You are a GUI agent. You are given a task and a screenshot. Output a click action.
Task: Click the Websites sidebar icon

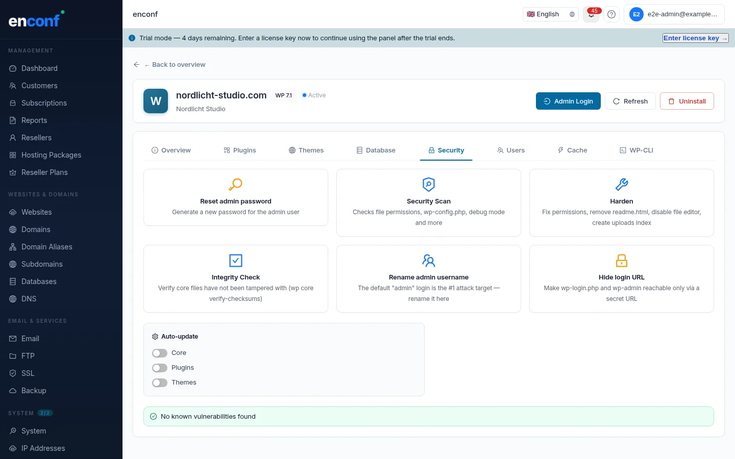pos(13,212)
